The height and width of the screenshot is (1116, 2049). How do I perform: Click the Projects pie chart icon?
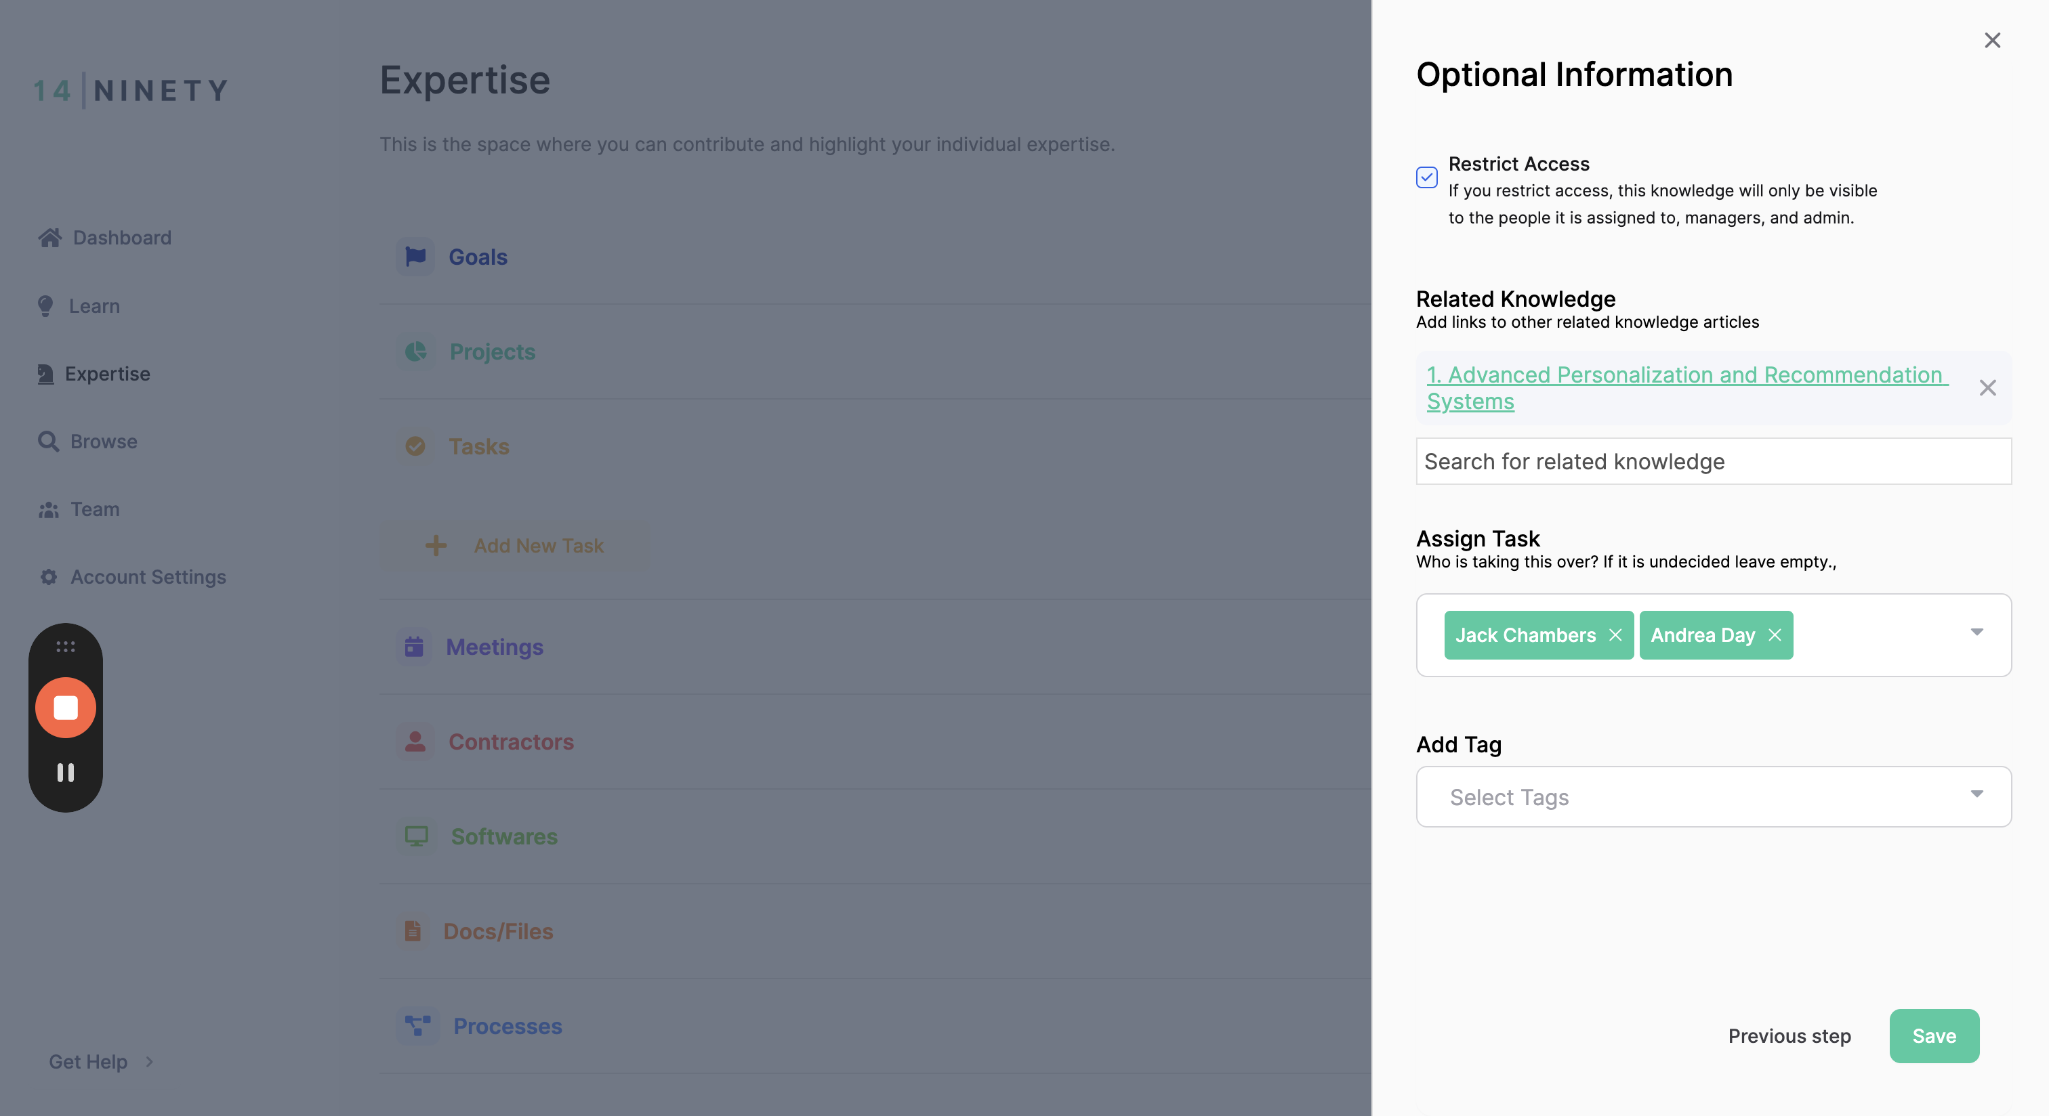(x=415, y=351)
